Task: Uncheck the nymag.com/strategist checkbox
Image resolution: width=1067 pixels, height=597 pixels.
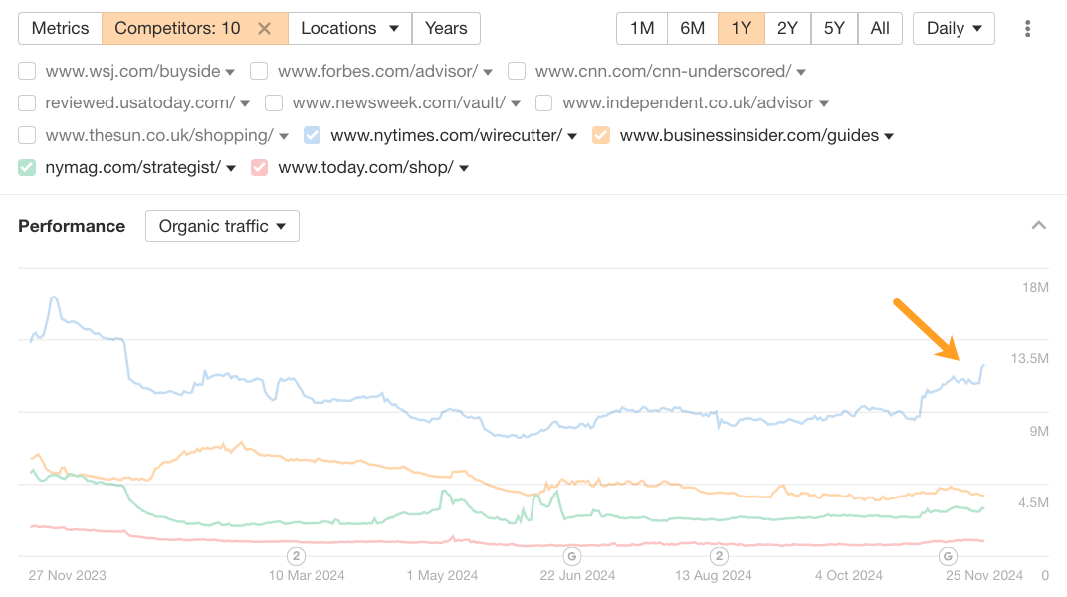Action: pyautogui.click(x=27, y=167)
